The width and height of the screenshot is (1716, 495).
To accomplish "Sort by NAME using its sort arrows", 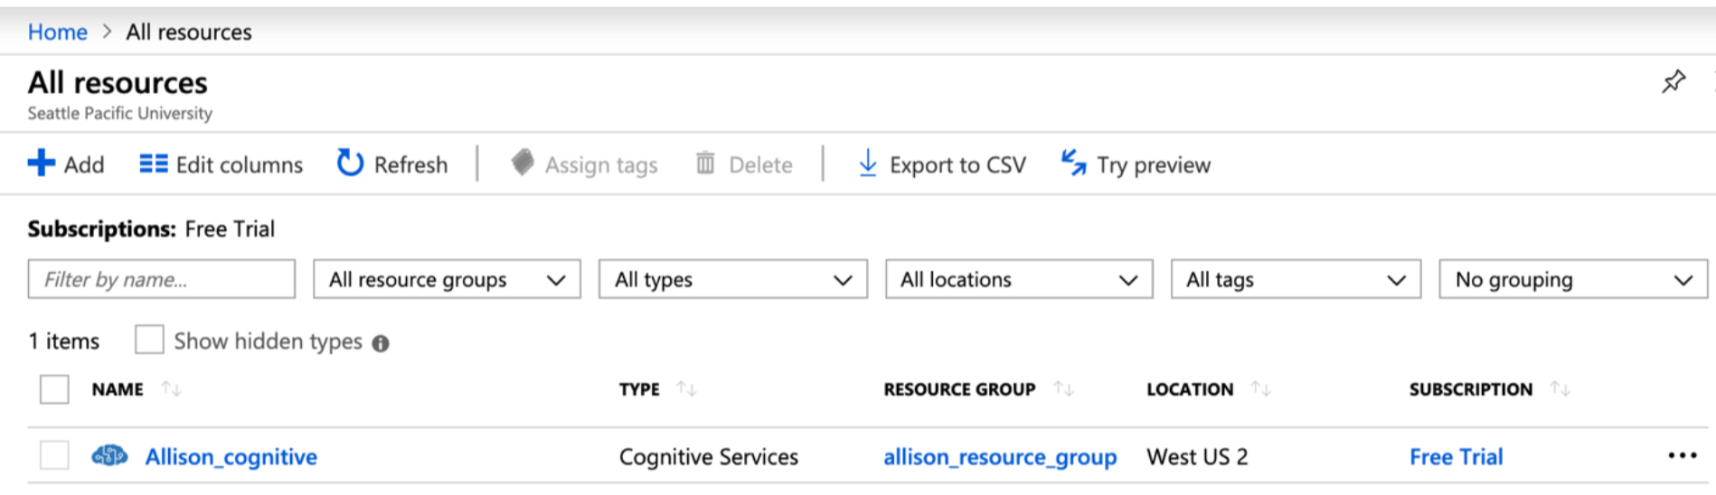I will tap(171, 389).
